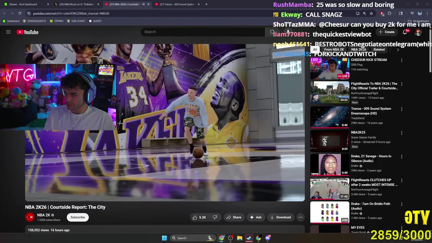Select the NBA 2K26 filter chip
Image resolution: width=432 pixels, height=243 pixels.
[358, 50]
